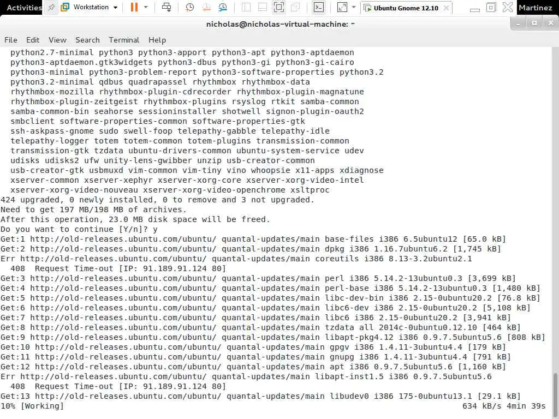The height and width of the screenshot is (419, 559).
Task: Click 'Do you want to continue [Y/n]?' line
Action: (79, 229)
